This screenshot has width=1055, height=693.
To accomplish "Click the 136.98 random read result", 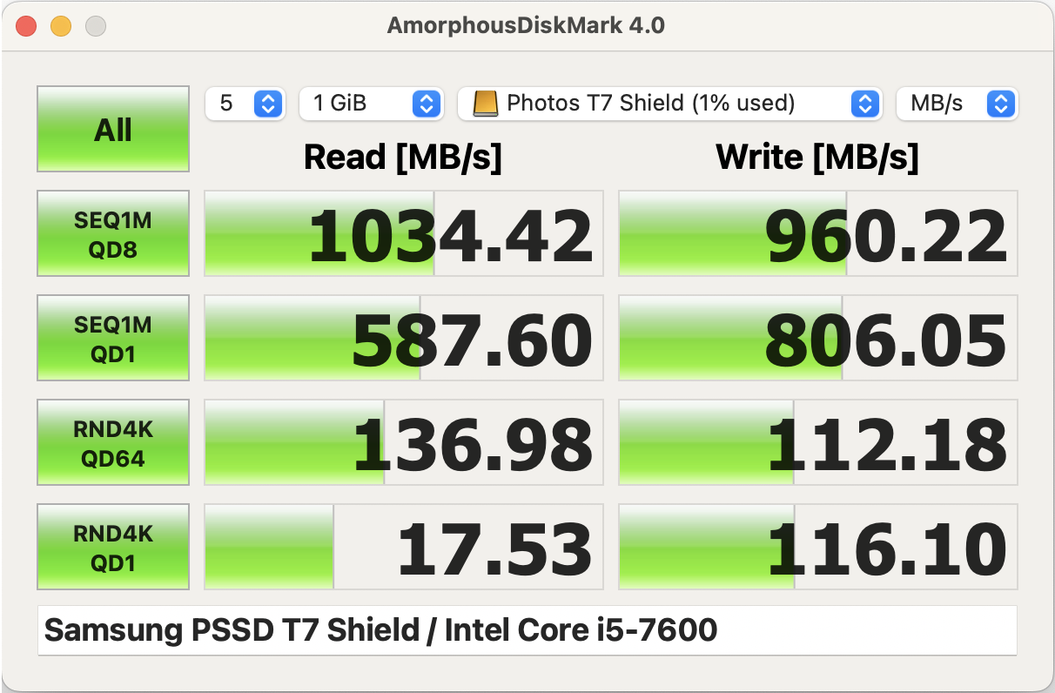I will (404, 442).
